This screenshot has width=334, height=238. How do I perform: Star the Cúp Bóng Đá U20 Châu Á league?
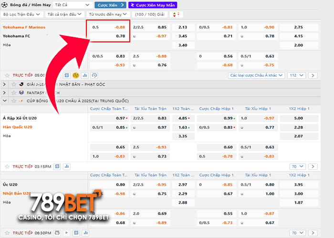click(14, 101)
